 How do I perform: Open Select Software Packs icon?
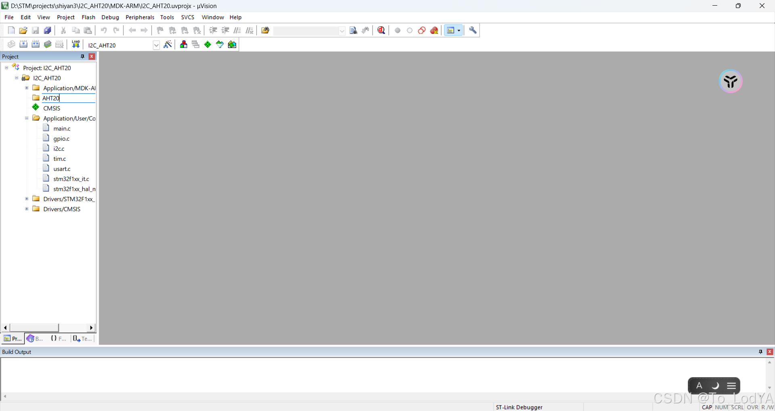coord(220,44)
